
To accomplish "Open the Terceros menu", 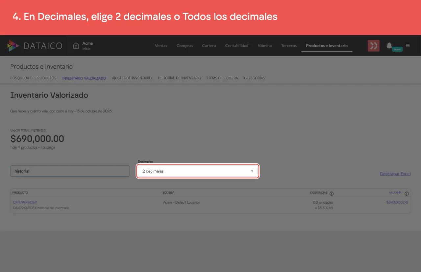I will pyautogui.click(x=289, y=46).
